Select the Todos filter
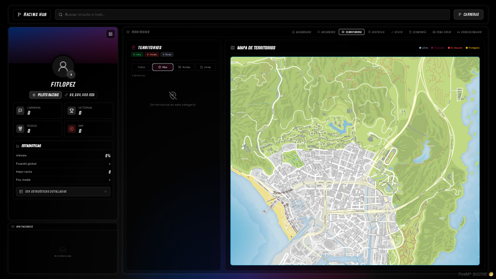This screenshot has height=279, width=496. 141,67
